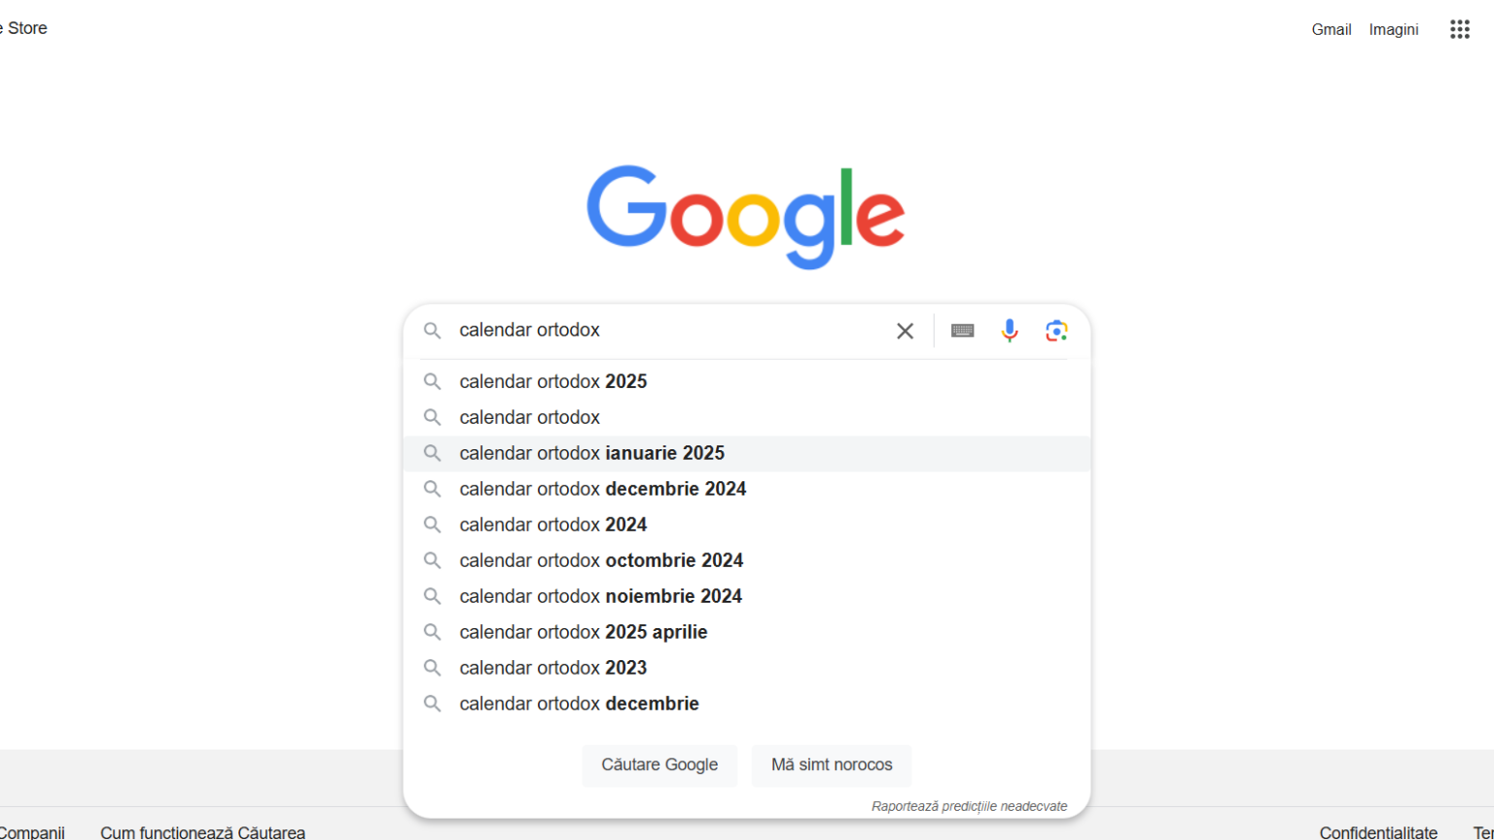Image resolution: width=1494 pixels, height=840 pixels.
Task: Open Google Lens image search icon
Action: point(1056,331)
